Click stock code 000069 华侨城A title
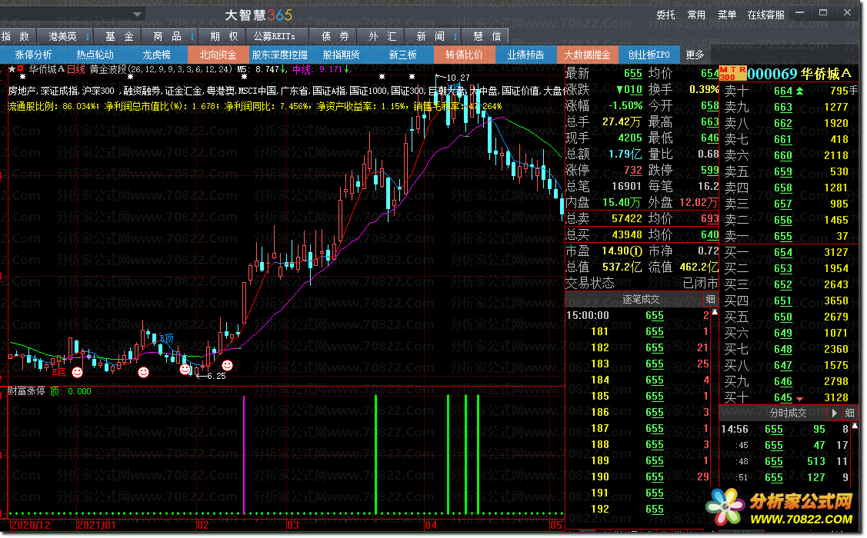 pos(799,74)
